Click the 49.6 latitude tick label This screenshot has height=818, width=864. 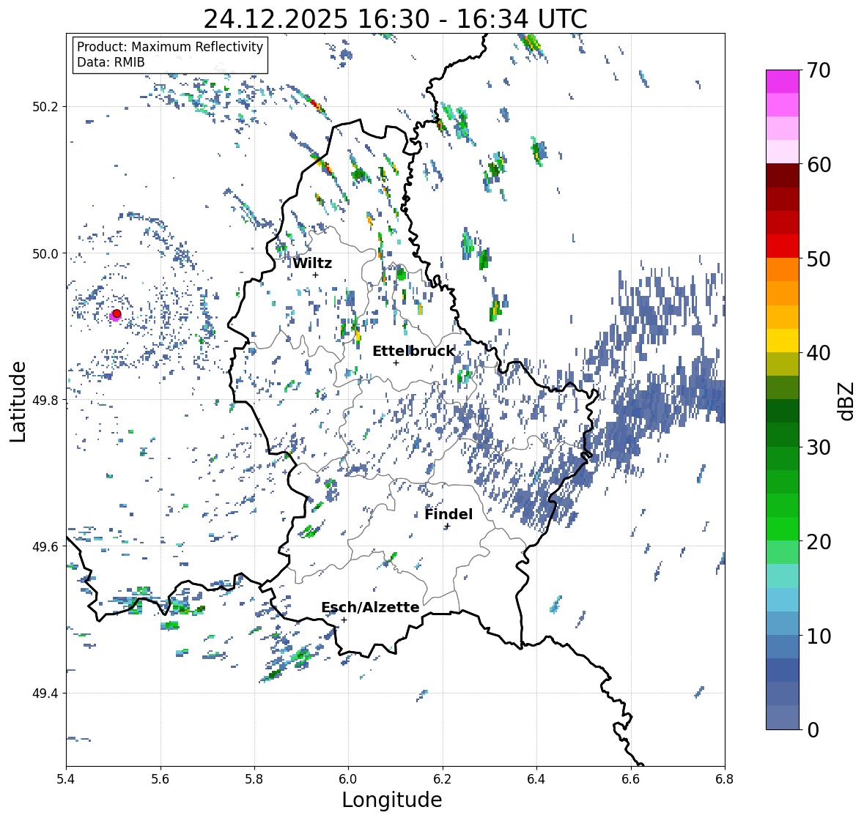pos(45,546)
